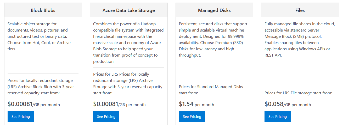Click the LRS File storage pricing note
This screenshot has width=343, height=128.
[298, 93]
